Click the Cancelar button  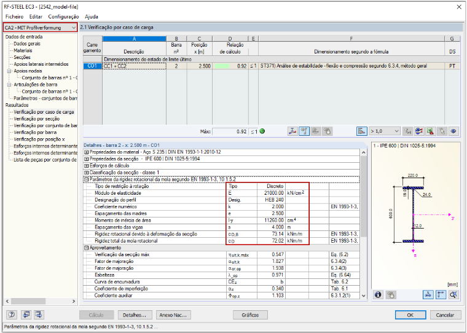[x=445, y=315]
